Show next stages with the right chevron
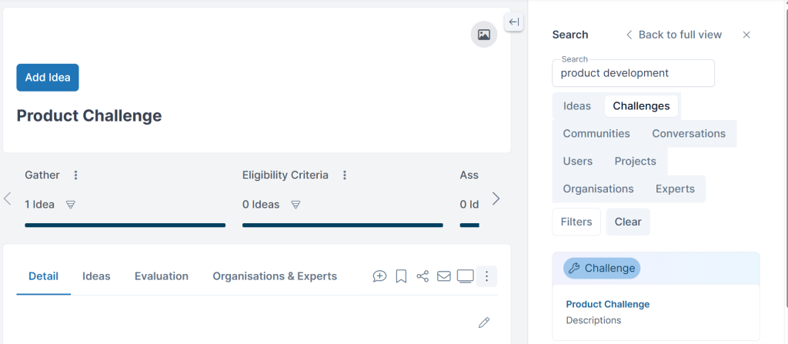The image size is (788, 344). pos(496,199)
